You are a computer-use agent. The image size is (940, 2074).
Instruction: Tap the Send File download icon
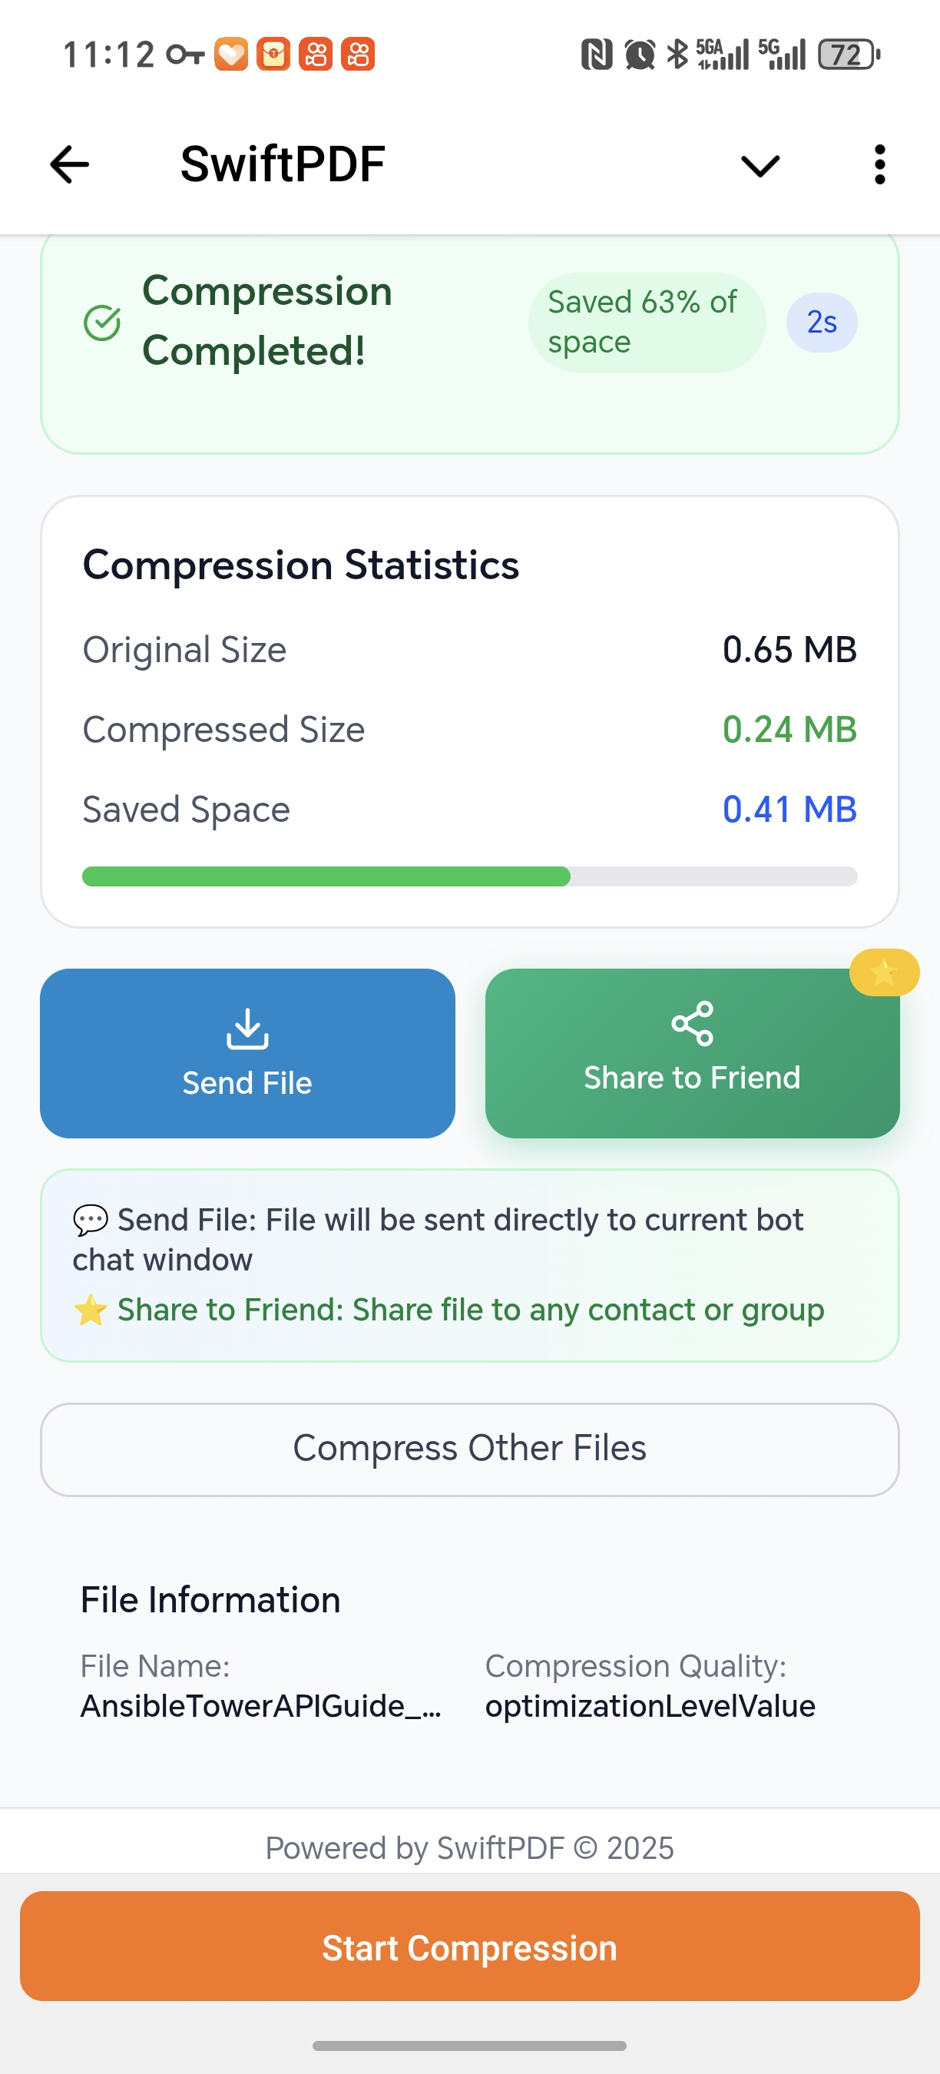pyautogui.click(x=247, y=1029)
